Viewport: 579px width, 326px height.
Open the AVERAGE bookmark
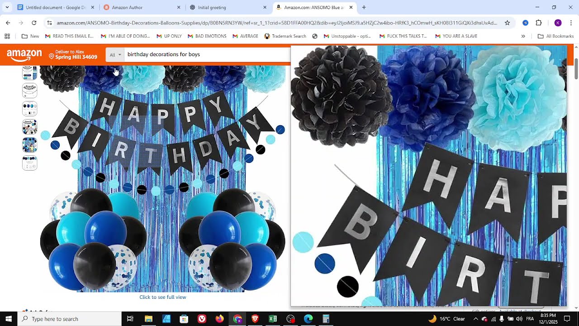245,36
